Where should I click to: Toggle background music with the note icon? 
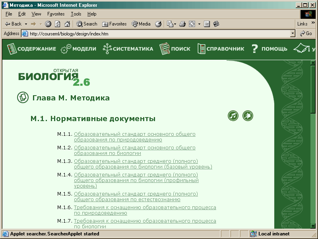(233, 116)
